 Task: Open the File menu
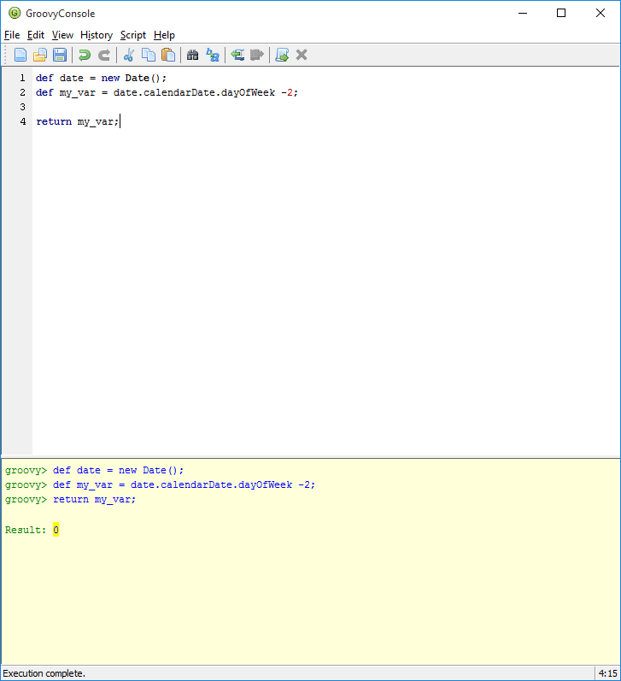pos(12,35)
